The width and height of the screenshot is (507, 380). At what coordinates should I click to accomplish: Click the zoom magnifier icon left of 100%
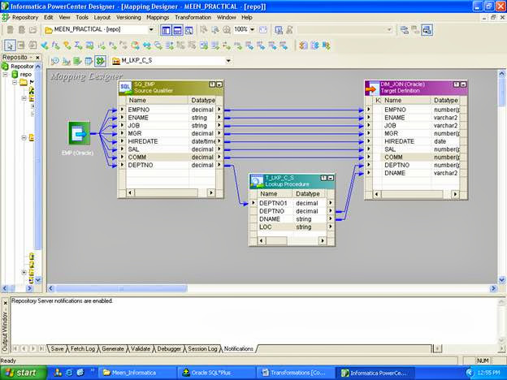pyautogui.click(x=227, y=30)
